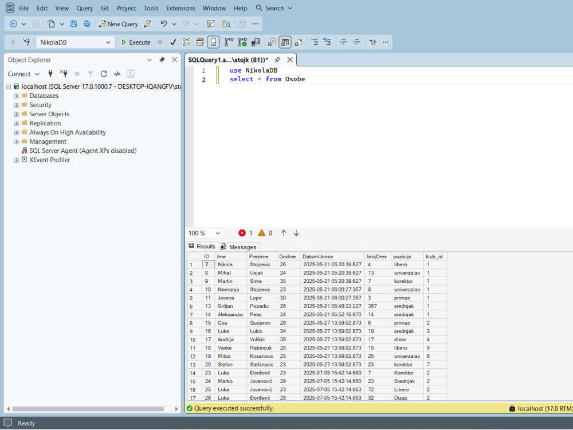The image size is (573, 430).
Task: Switch output to Results to Grid
Action: coord(285,42)
